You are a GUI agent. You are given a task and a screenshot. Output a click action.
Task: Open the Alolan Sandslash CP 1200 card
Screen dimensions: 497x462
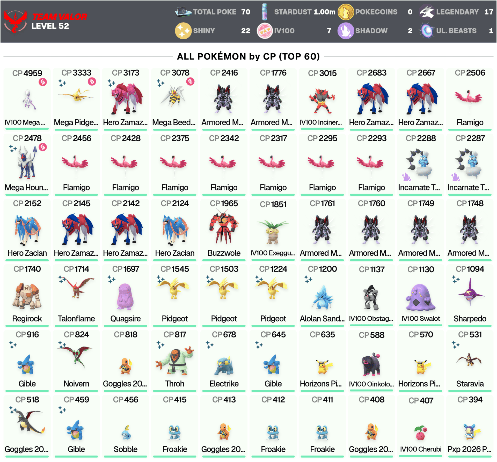[322, 295]
